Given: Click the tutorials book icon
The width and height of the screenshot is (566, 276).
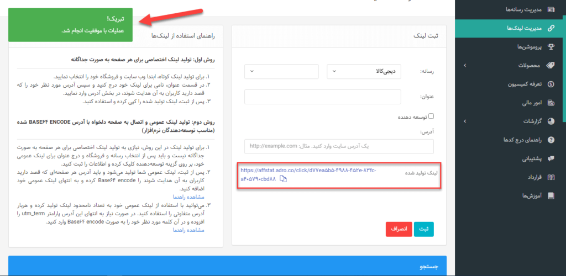Looking at the screenshot, I should (551, 195).
